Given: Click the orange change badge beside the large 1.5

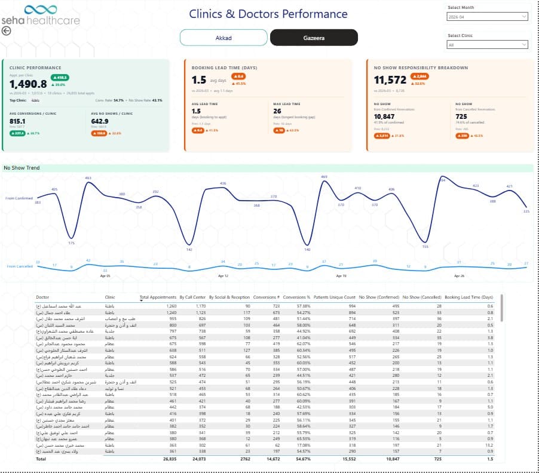Looking at the screenshot, I should pos(238,76).
